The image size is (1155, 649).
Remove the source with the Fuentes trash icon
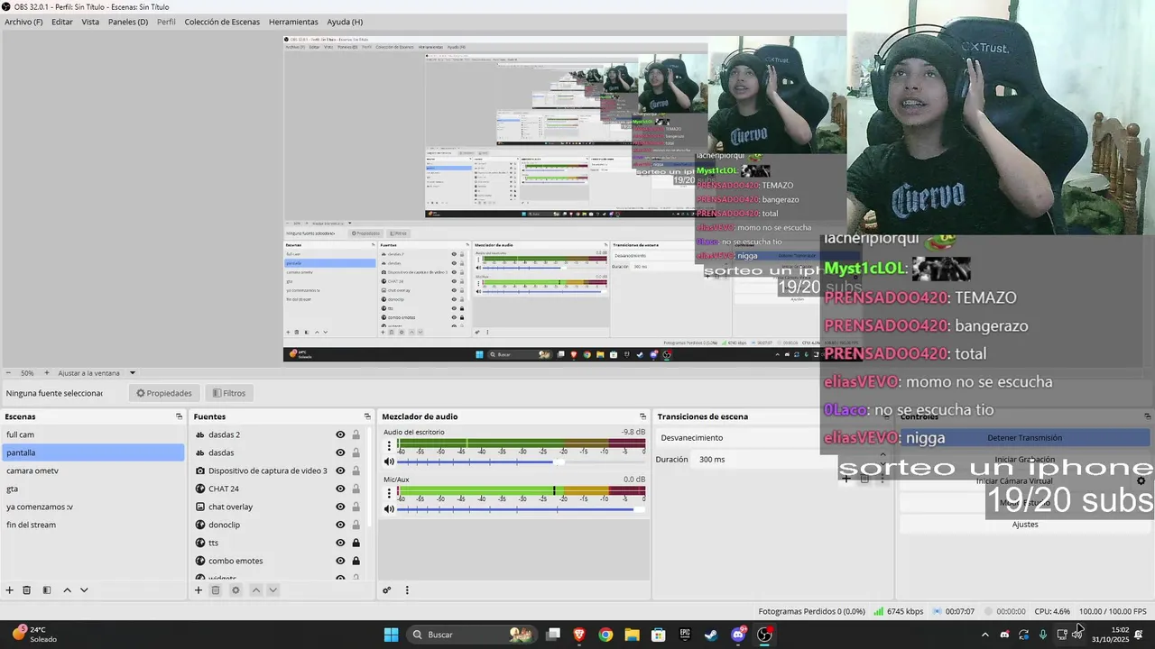pos(216,590)
